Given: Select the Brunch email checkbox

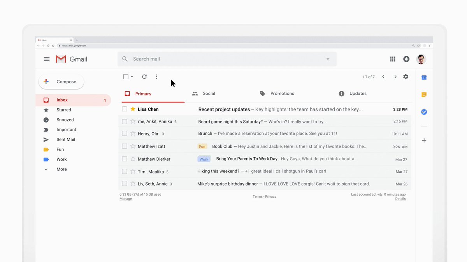Looking at the screenshot, I should (125, 134).
